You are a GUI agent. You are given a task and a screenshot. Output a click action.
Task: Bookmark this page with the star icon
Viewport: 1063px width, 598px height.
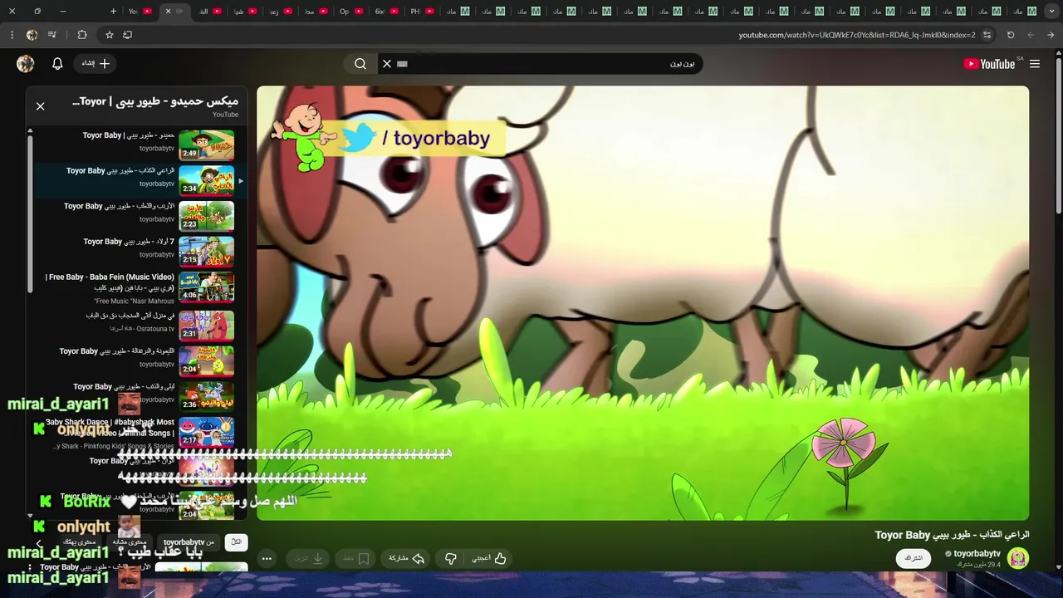[109, 35]
